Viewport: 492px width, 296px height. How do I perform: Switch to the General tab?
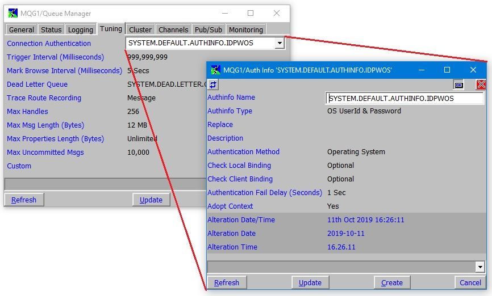[22, 29]
